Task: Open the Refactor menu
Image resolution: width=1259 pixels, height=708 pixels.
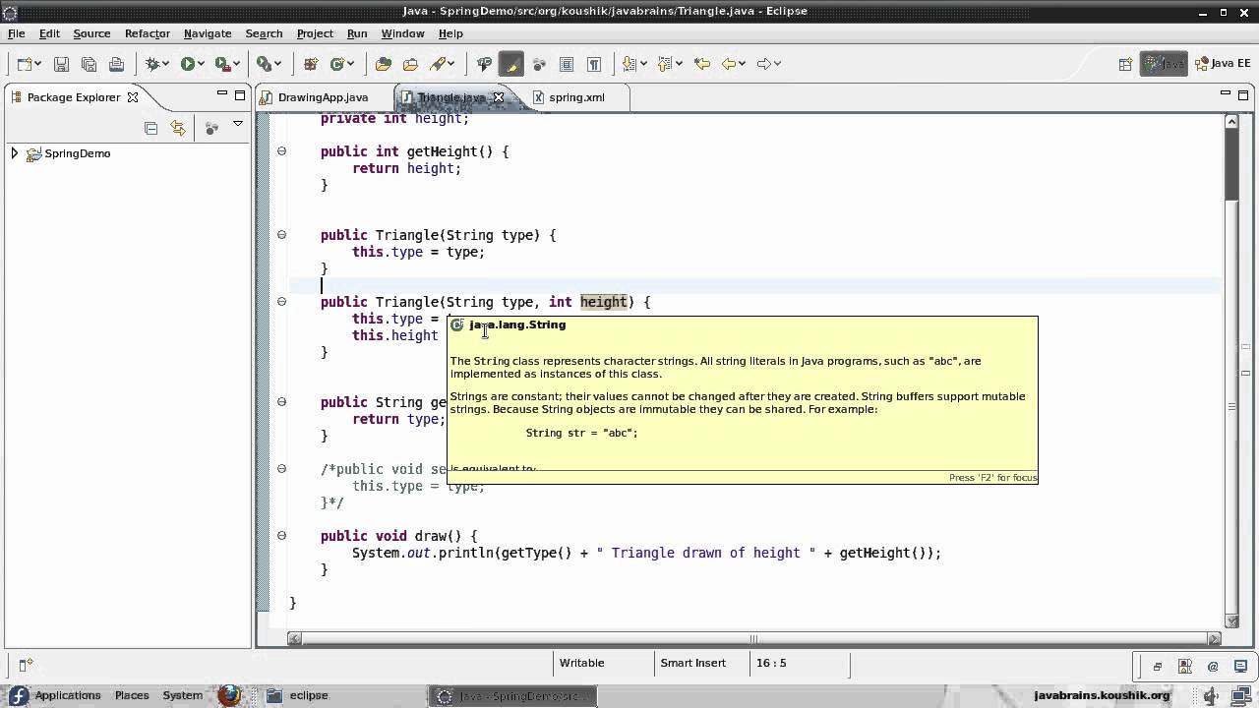Action: tap(147, 33)
